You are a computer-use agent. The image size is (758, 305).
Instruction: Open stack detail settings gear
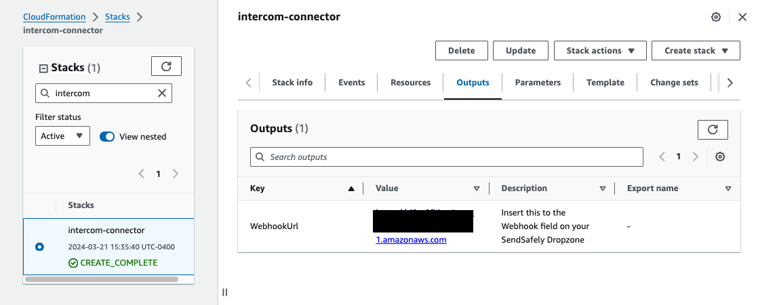click(x=716, y=17)
